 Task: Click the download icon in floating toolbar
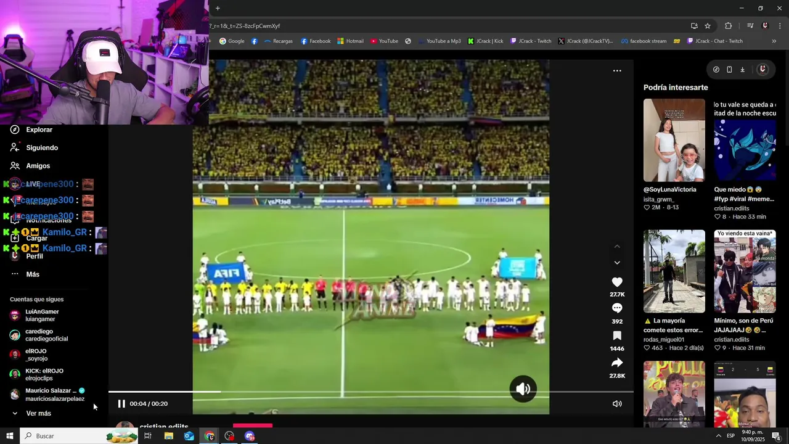tap(743, 70)
